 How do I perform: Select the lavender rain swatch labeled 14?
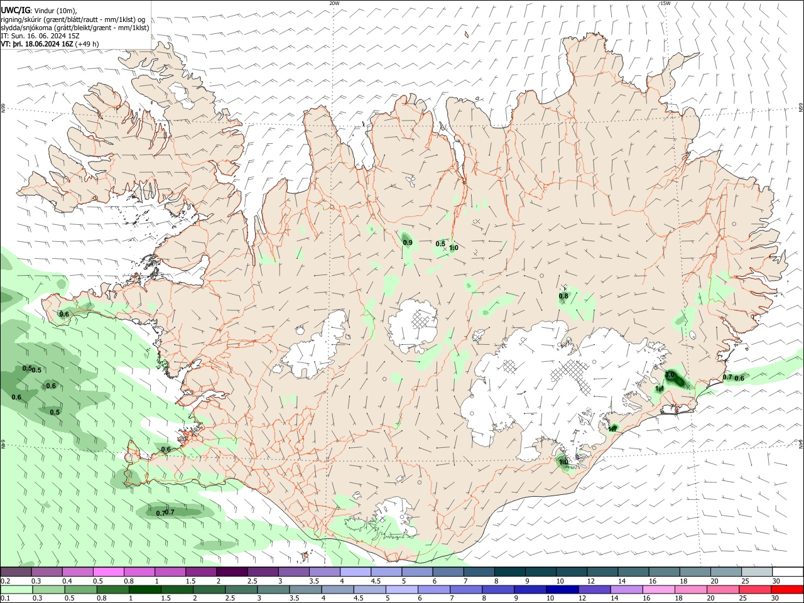[626, 589]
